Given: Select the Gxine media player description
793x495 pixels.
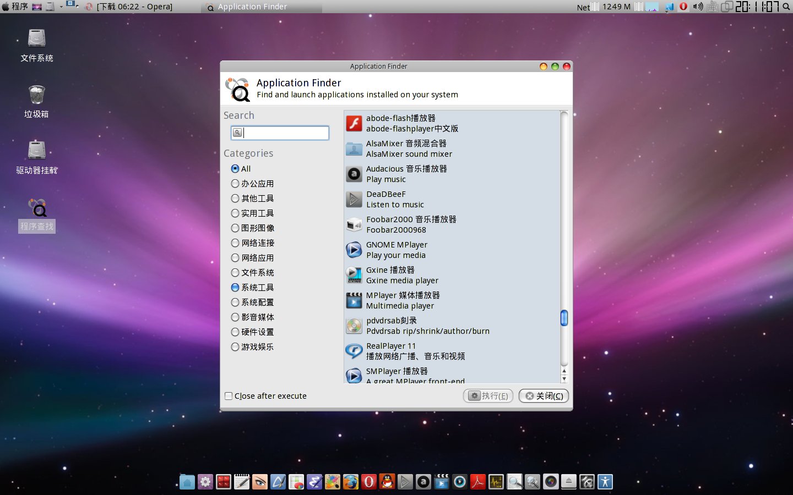Looking at the screenshot, I should (x=403, y=280).
